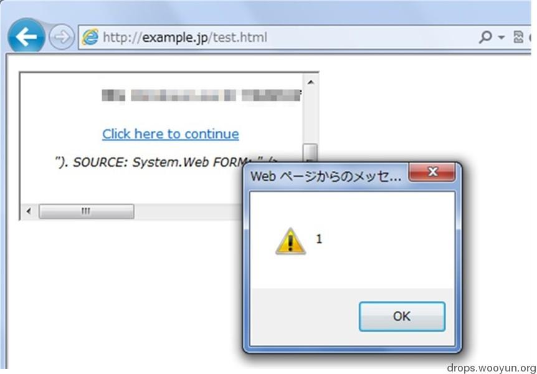Expand the address bar search dropdown arrow
537x374 pixels.
501,37
